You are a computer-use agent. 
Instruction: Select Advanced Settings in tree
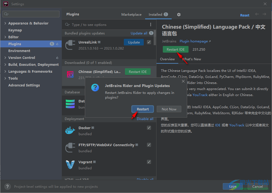pyautogui.click(x=24, y=85)
